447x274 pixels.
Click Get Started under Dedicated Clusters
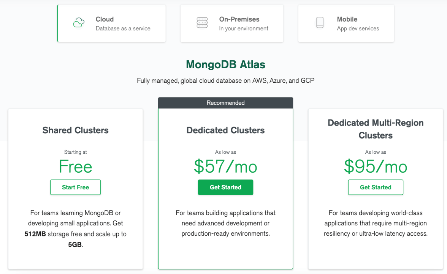225,187
